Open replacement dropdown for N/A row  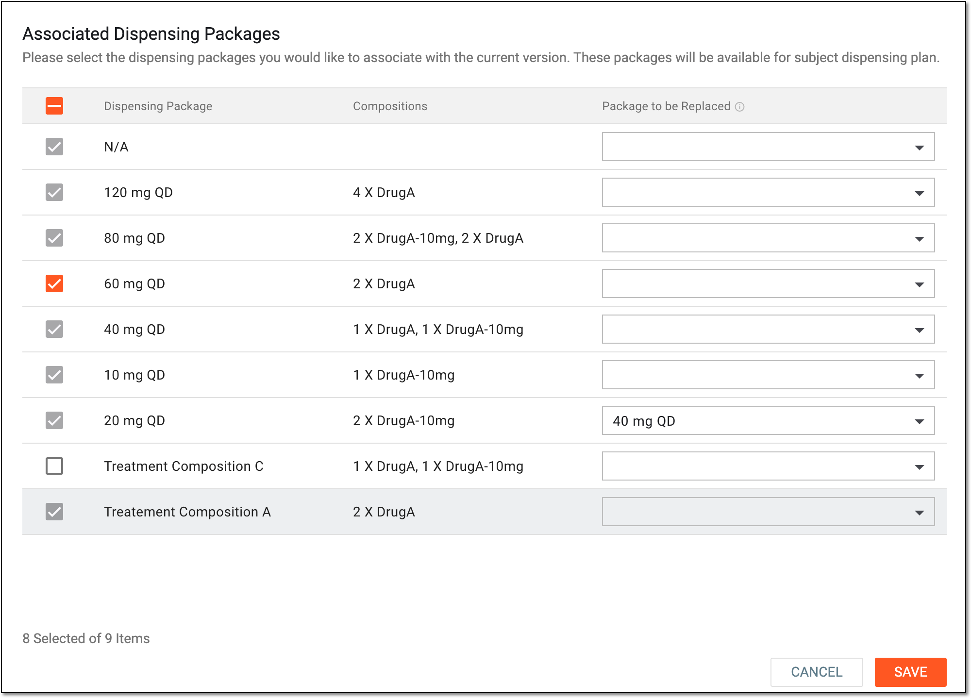pos(768,147)
